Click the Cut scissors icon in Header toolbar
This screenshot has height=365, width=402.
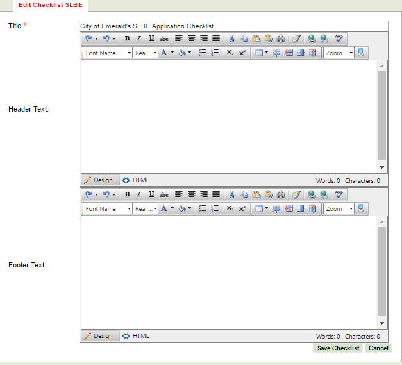click(232, 38)
